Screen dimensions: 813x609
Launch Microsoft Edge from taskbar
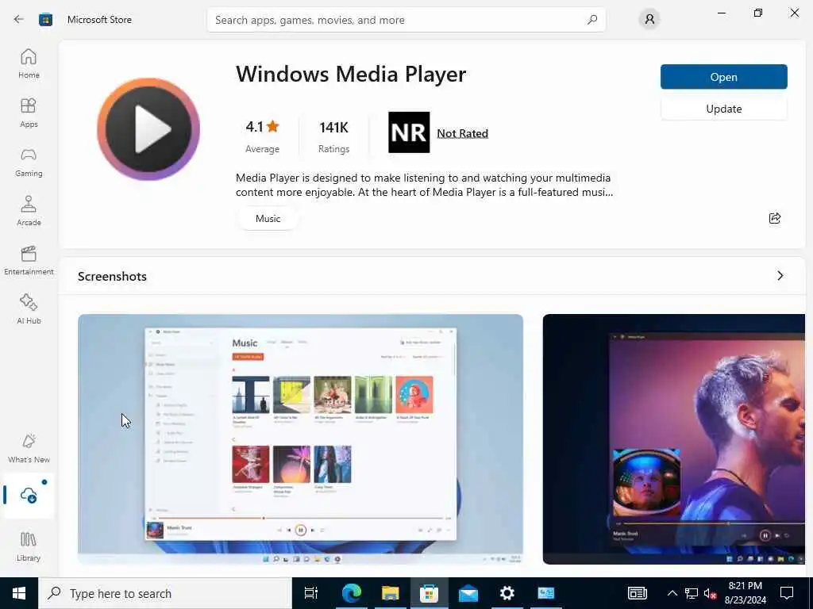(x=351, y=593)
